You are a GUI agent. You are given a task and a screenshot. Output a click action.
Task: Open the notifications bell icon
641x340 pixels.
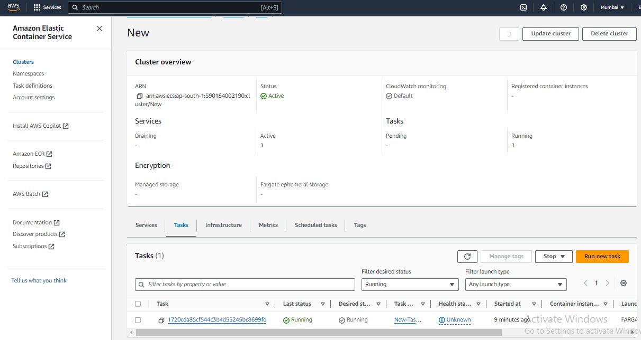pyautogui.click(x=544, y=7)
